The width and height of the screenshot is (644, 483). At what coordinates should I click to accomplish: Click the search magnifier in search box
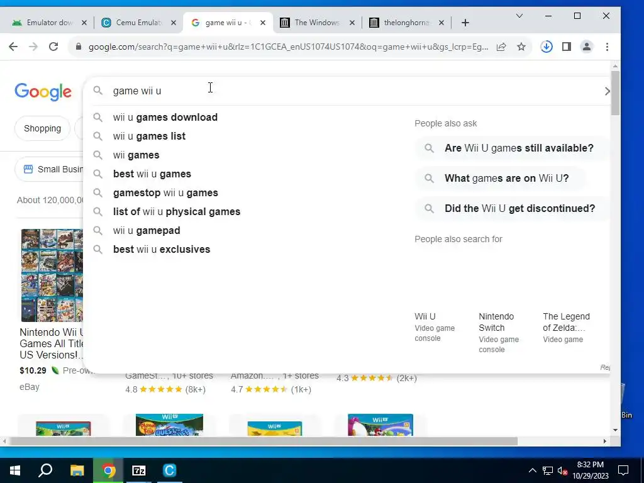(97, 91)
